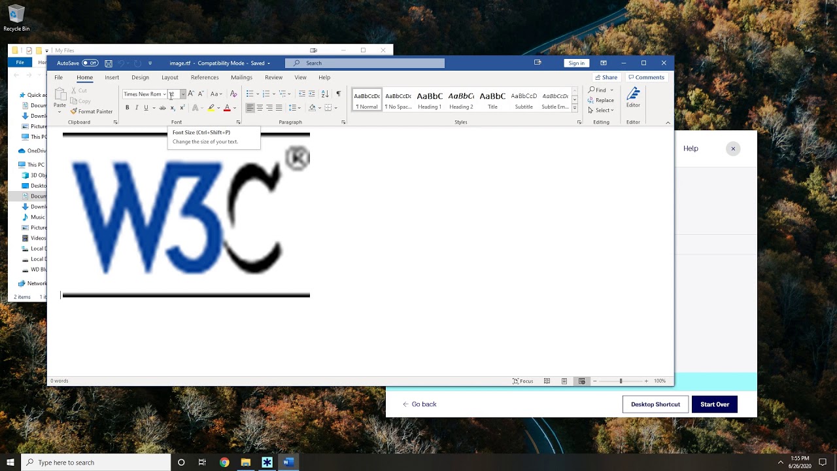Click the red font color button
This screenshot has height=471, width=837.
(x=227, y=107)
